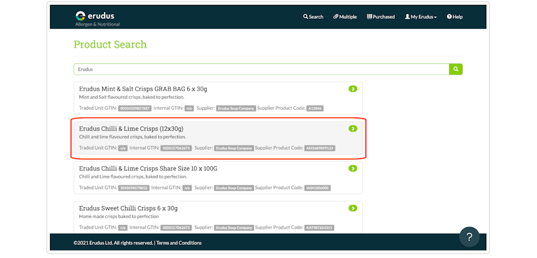
Task: Click Traded Unit GTIN badge in Mint & Salt row
Action: pyautogui.click(x=135, y=108)
